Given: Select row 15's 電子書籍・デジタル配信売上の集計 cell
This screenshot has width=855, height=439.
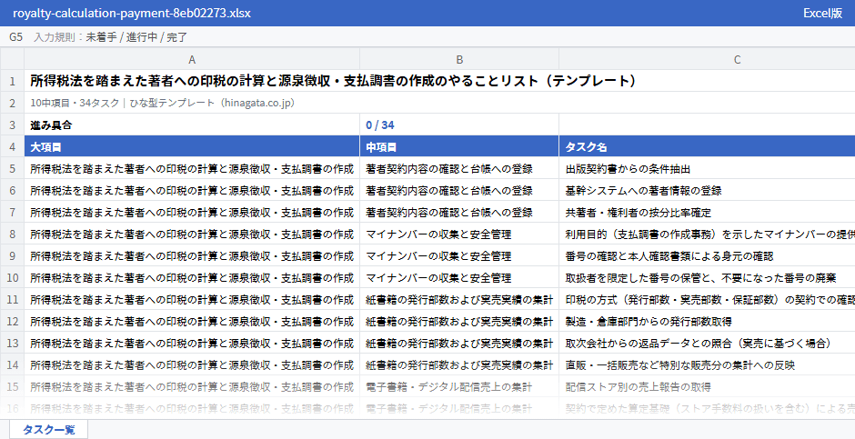Looking at the screenshot, I should click(x=459, y=386).
